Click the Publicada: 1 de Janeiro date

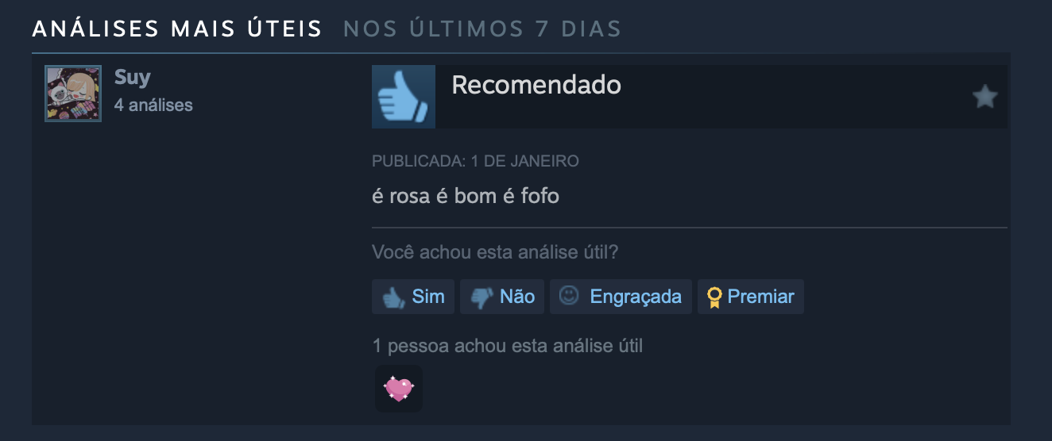pyautogui.click(x=475, y=162)
